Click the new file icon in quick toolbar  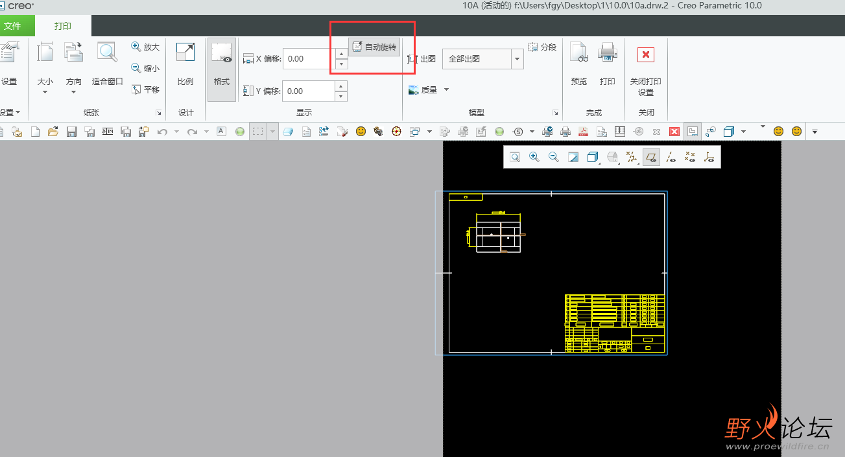pos(36,132)
